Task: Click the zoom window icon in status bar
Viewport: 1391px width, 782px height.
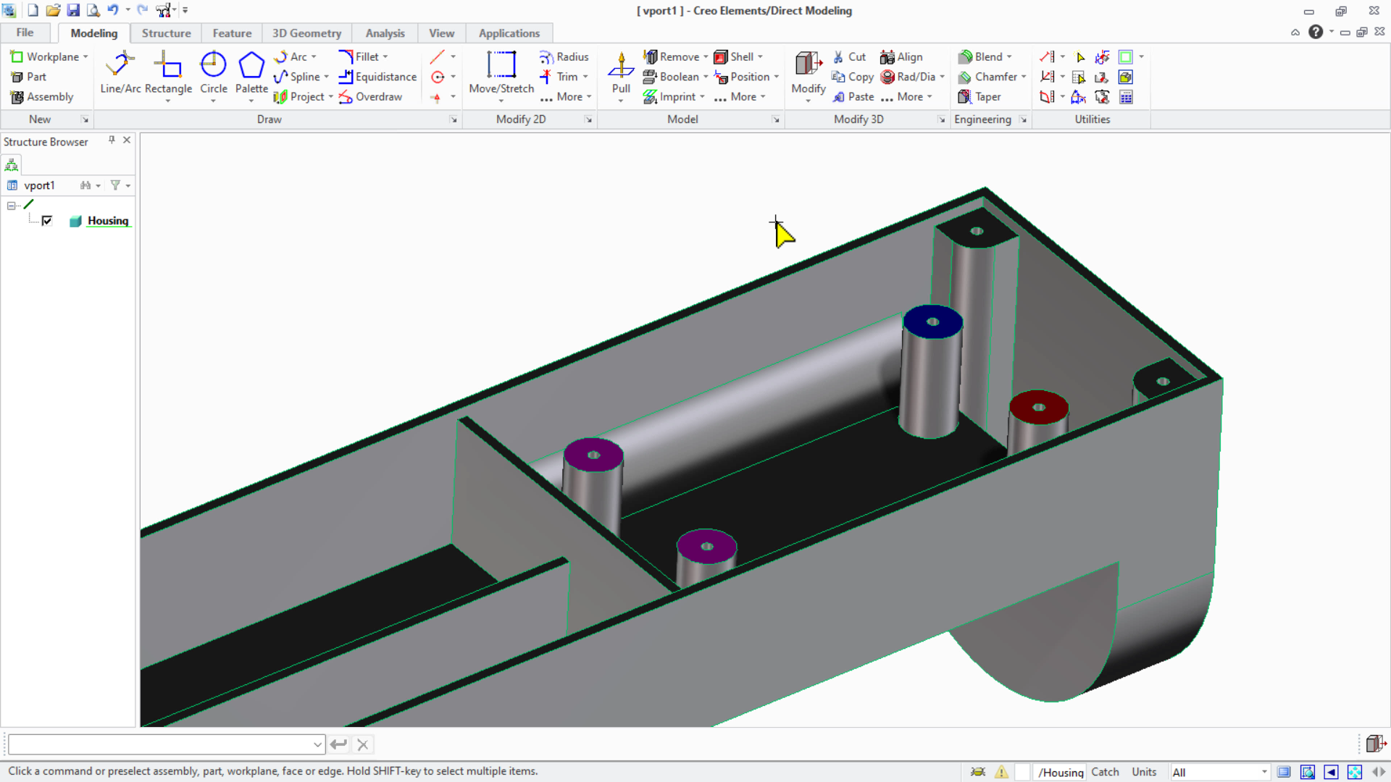Action: 1307,772
